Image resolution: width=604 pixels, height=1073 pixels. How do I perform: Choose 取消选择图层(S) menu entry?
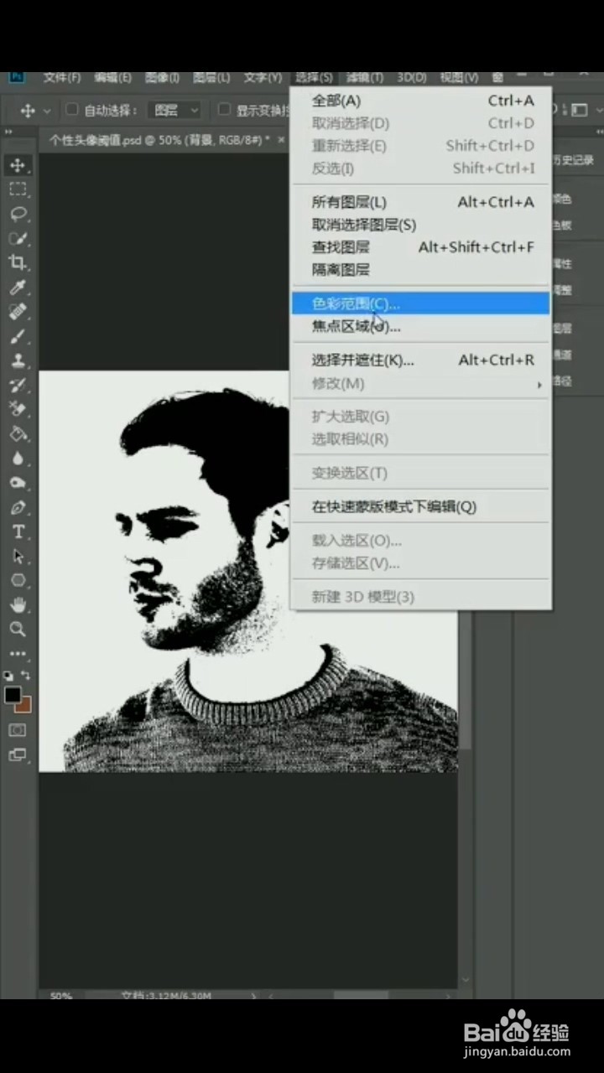[421, 225]
